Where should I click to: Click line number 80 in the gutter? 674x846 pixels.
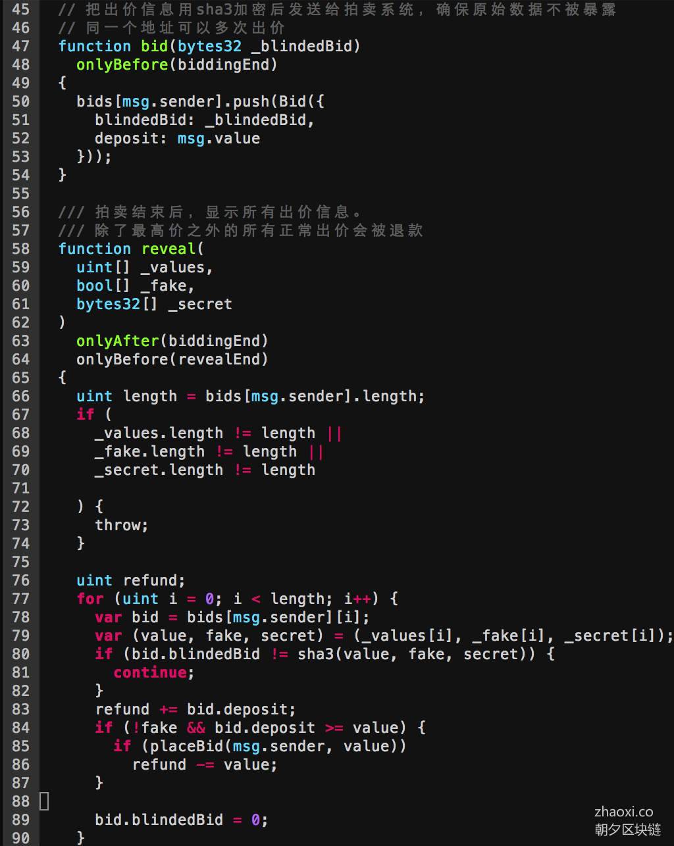pyautogui.click(x=21, y=654)
